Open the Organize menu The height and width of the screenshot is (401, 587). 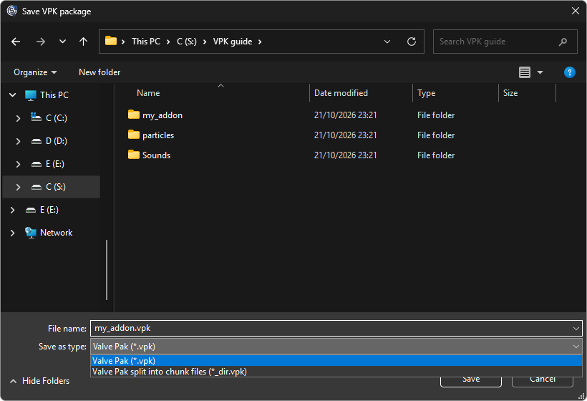tap(35, 72)
